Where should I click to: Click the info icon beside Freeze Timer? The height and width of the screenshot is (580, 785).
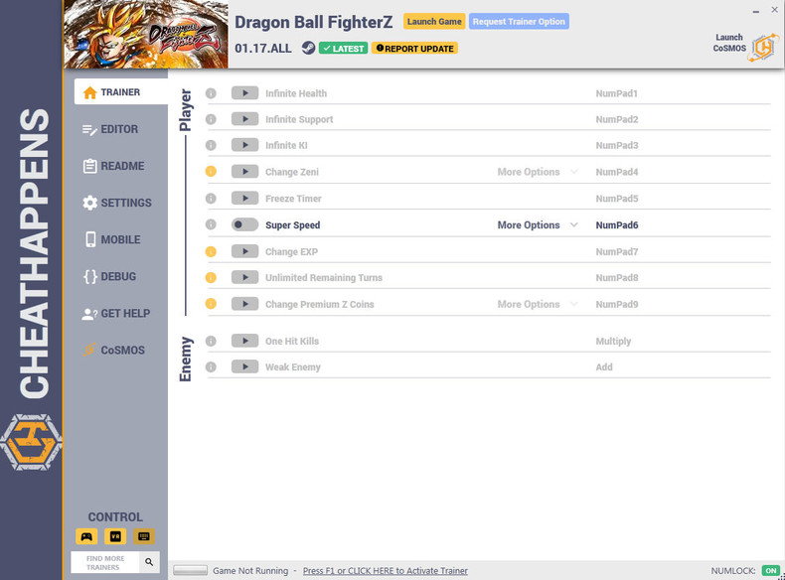click(211, 199)
